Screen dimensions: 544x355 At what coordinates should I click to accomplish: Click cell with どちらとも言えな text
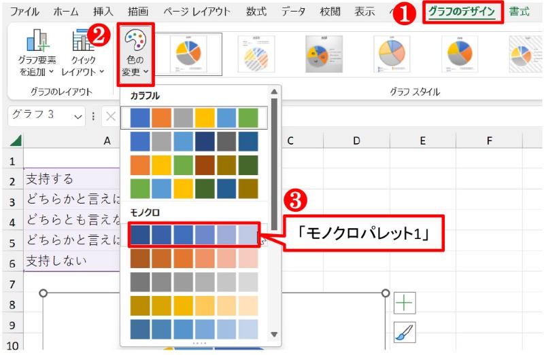tap(72, 220)
